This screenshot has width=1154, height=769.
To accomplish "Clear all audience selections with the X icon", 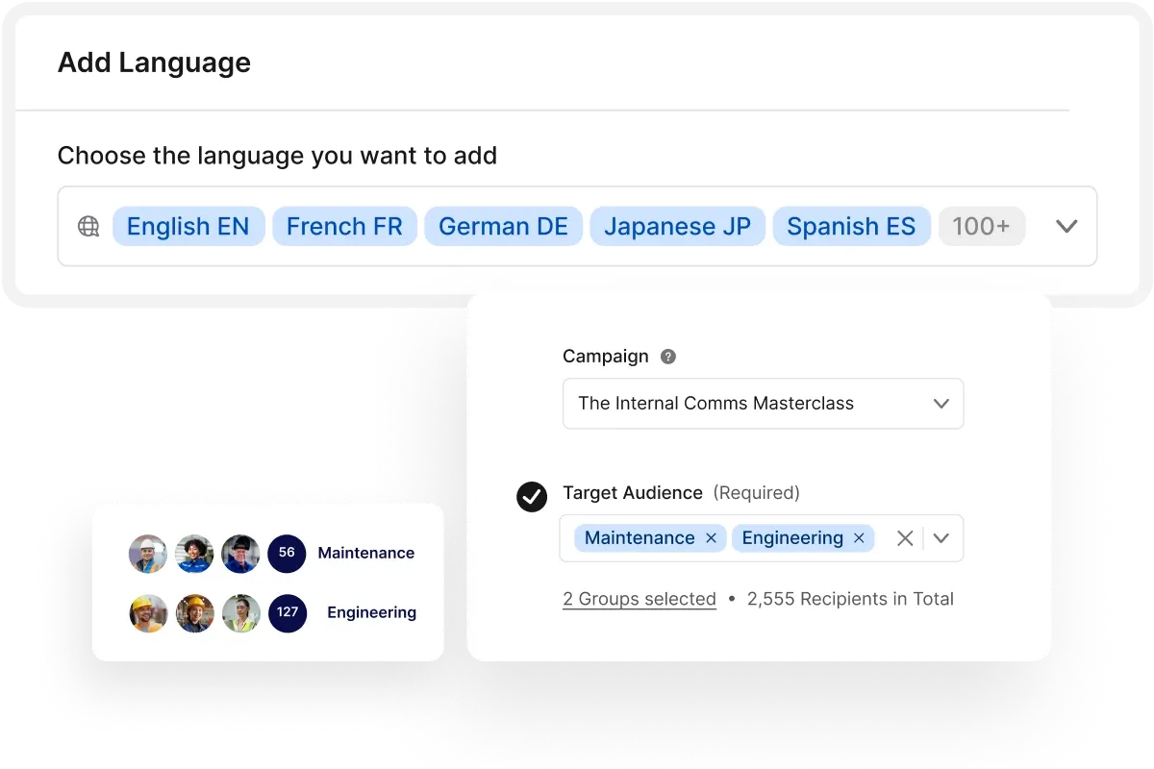I will (904, 538).
